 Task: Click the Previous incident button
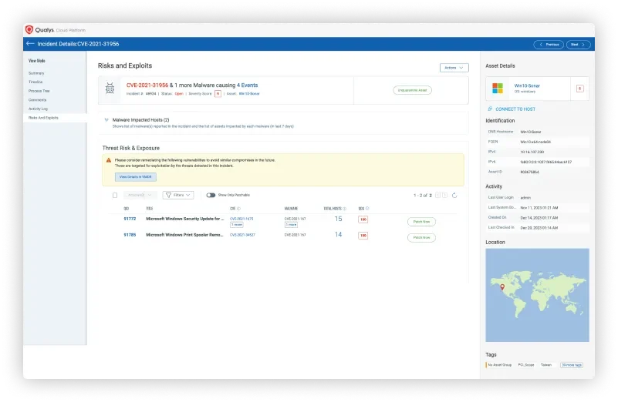549,45
